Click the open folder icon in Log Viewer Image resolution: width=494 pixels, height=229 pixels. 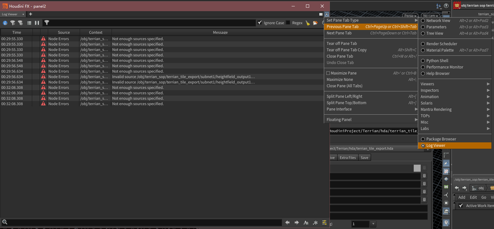(315, 23)
